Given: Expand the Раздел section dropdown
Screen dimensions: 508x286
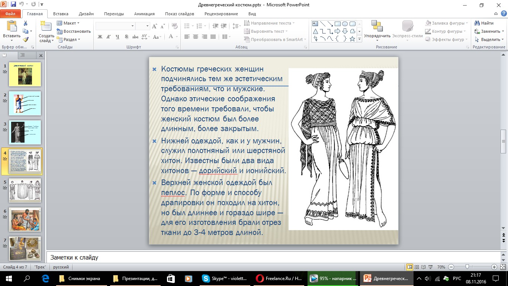Looking at the screenshot, I should pos(70,39).
